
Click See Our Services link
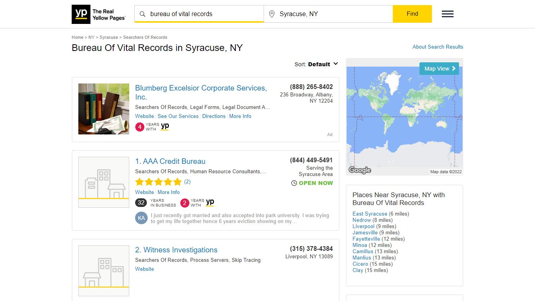[x=178, y=116]
